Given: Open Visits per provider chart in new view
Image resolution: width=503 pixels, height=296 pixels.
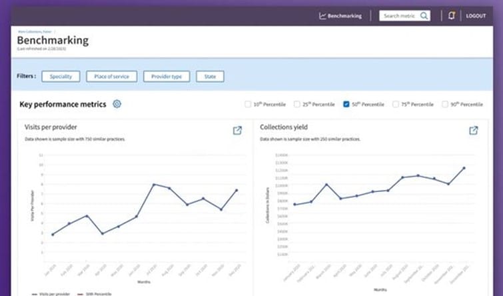Looking at the screenshot, I should pyautogui.click(x=237, y=131).
